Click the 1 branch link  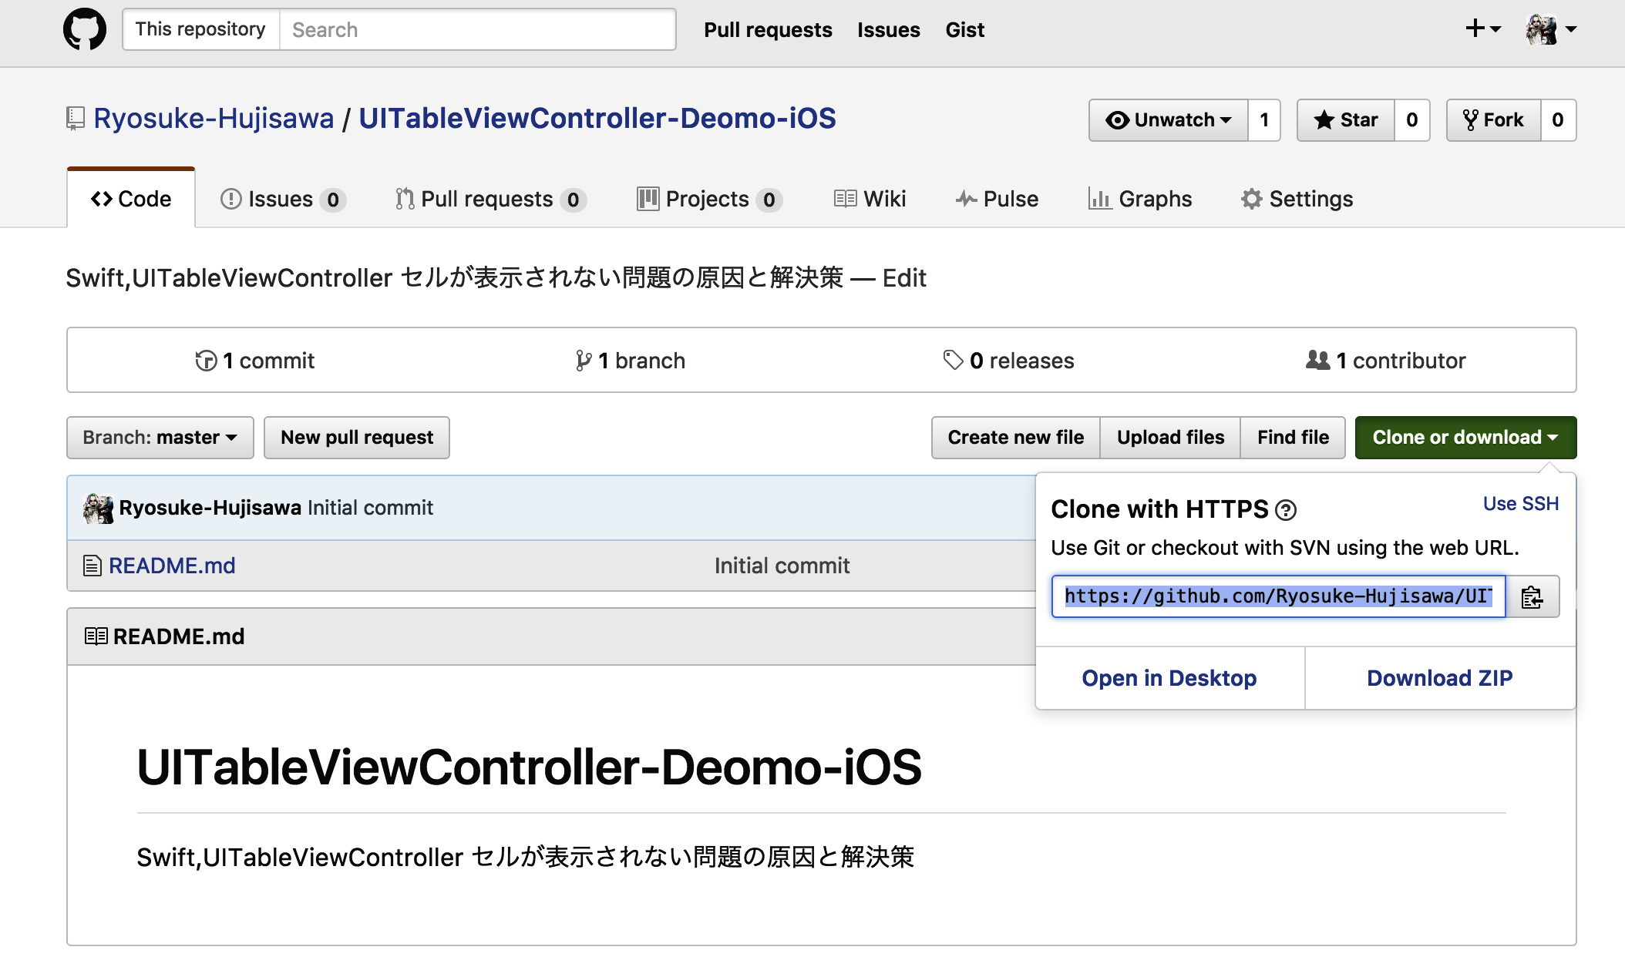(631, 361)
